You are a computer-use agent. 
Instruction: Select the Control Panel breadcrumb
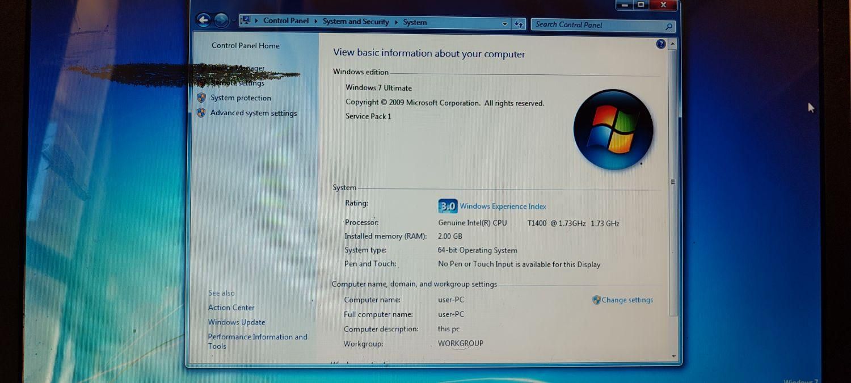(x=286, y=21)
